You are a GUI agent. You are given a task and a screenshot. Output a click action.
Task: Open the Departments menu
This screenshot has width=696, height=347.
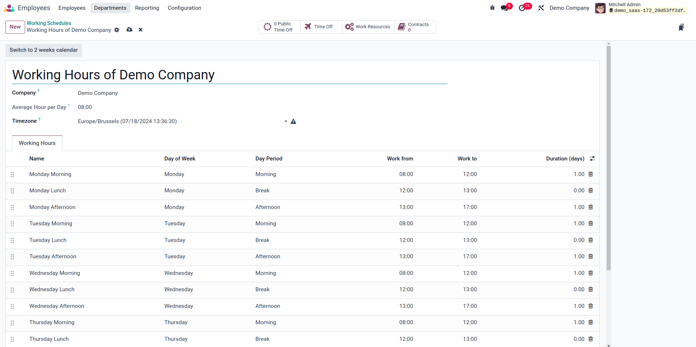point(110,8)
